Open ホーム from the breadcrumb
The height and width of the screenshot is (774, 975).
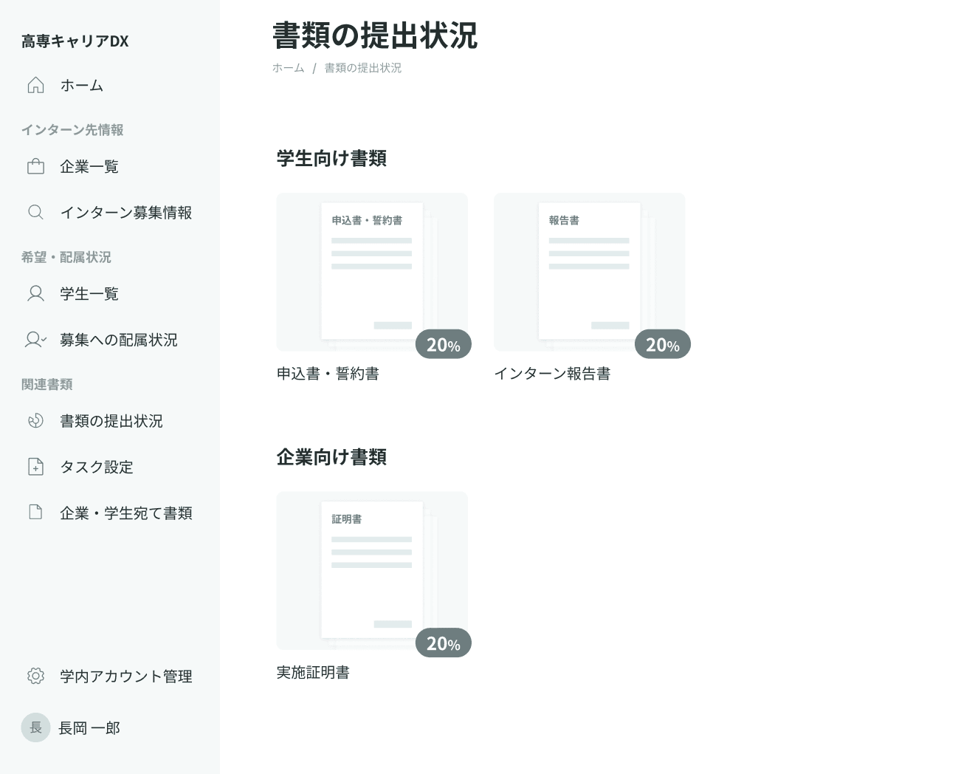pos(288,68)
